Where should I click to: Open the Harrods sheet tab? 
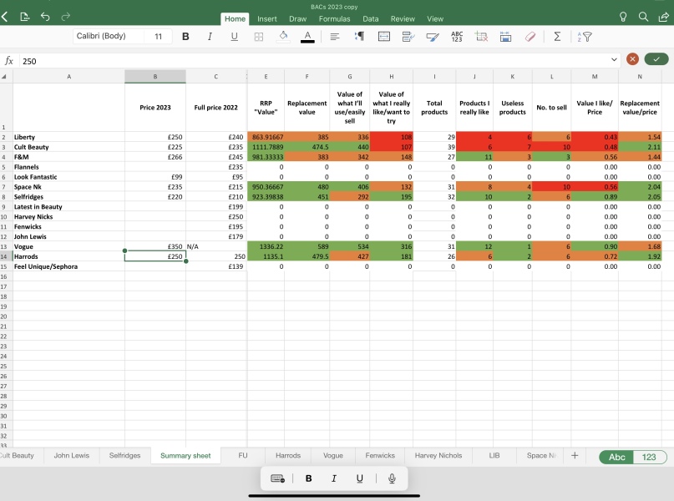point(286,456)
